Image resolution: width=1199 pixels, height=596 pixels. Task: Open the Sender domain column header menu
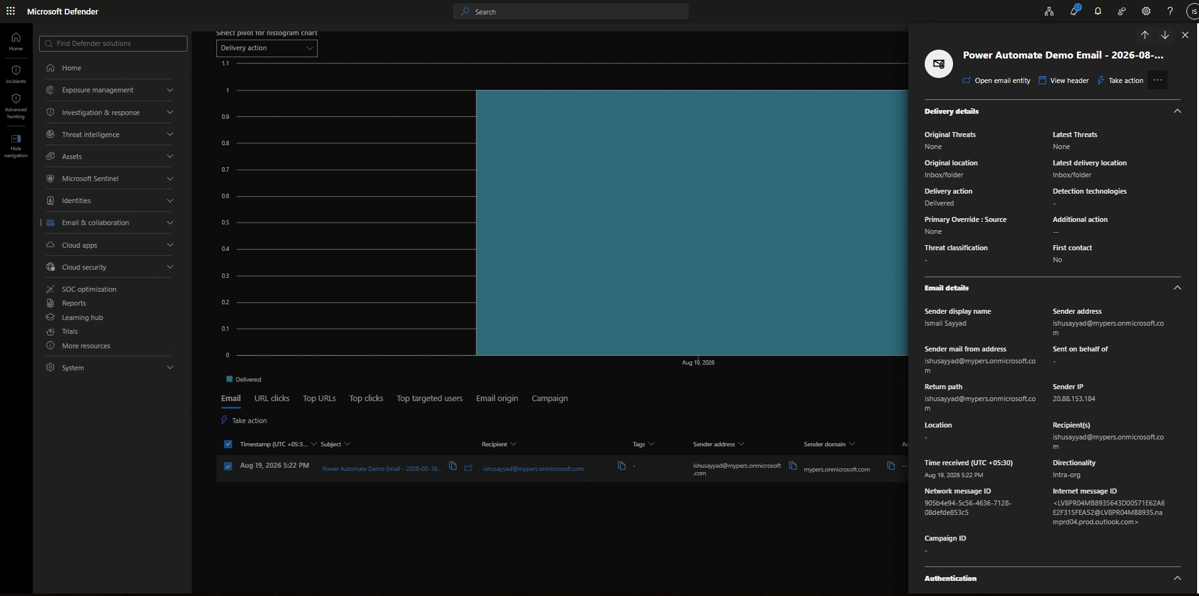tap(829, 444)
